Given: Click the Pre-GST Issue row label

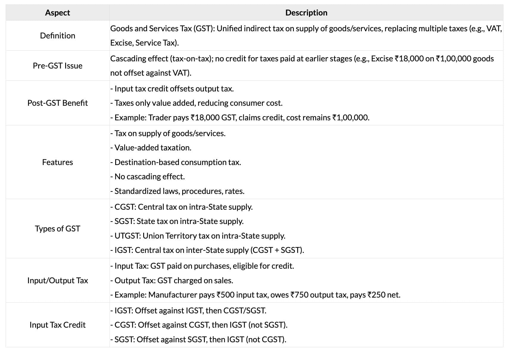Looking at the screenshot, I should pyautogui.click(x=57, y=66).
